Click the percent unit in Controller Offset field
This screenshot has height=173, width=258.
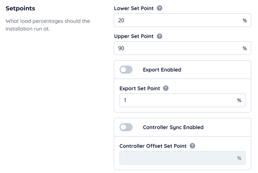click(x=239, y=158)
